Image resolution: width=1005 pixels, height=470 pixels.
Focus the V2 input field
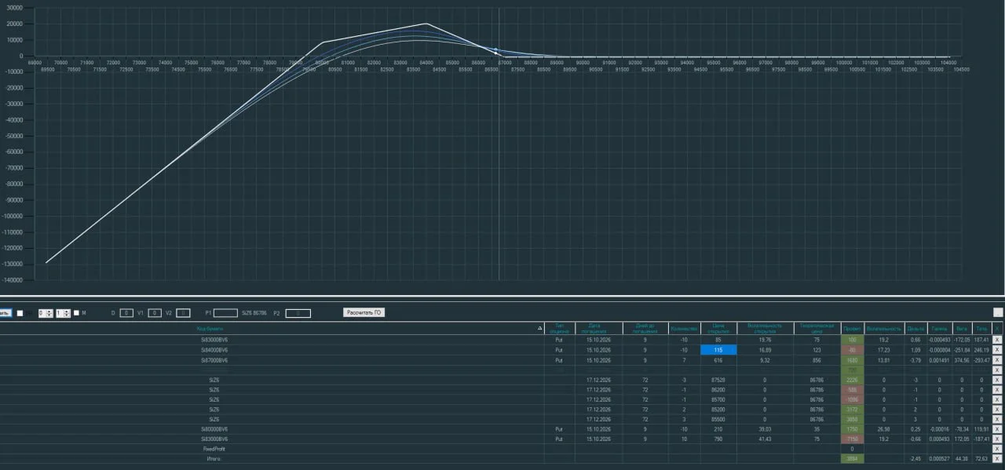[183, 313]
